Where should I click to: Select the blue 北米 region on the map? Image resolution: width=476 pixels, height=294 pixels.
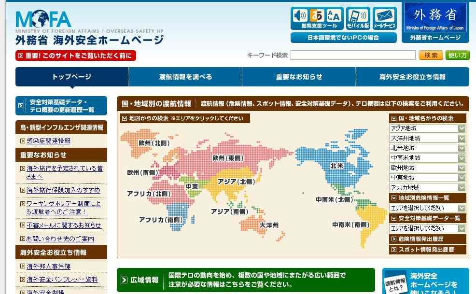click(336, 166)
